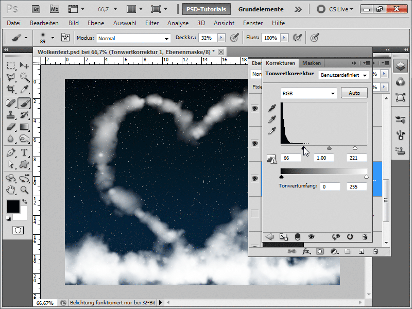The image size is (412, 309).
Task: Select the Gradient tool
Action: (x=24, y=127)
